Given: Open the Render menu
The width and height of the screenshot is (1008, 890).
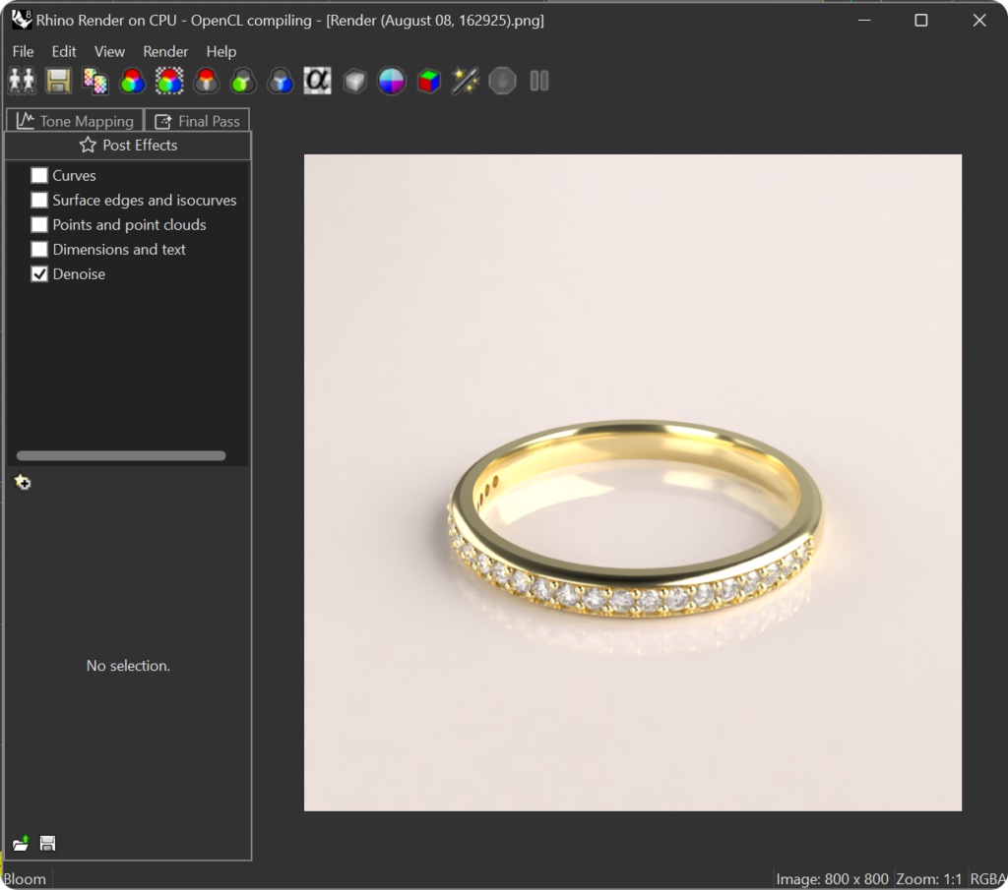Looking at the screenshot, I should tap(165, 51).
